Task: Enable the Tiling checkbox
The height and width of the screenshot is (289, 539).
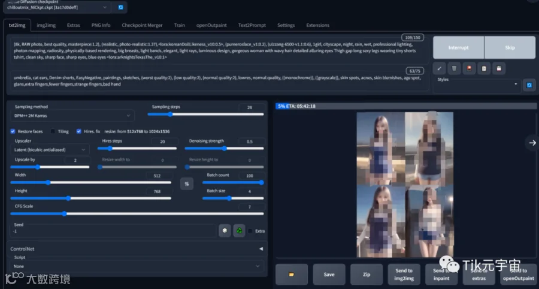Action: [x=53, y=131]
